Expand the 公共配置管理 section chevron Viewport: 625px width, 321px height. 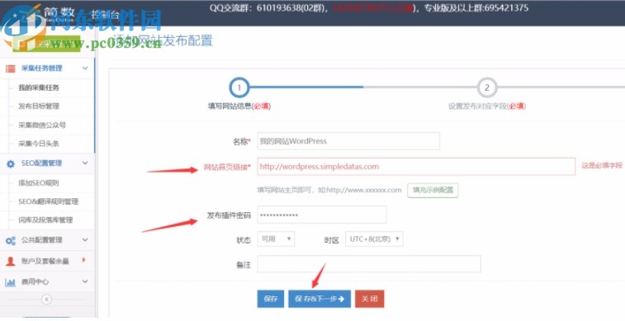[x=85, y=240]
